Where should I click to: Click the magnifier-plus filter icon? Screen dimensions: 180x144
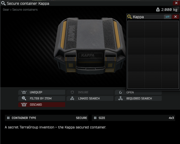24,98
